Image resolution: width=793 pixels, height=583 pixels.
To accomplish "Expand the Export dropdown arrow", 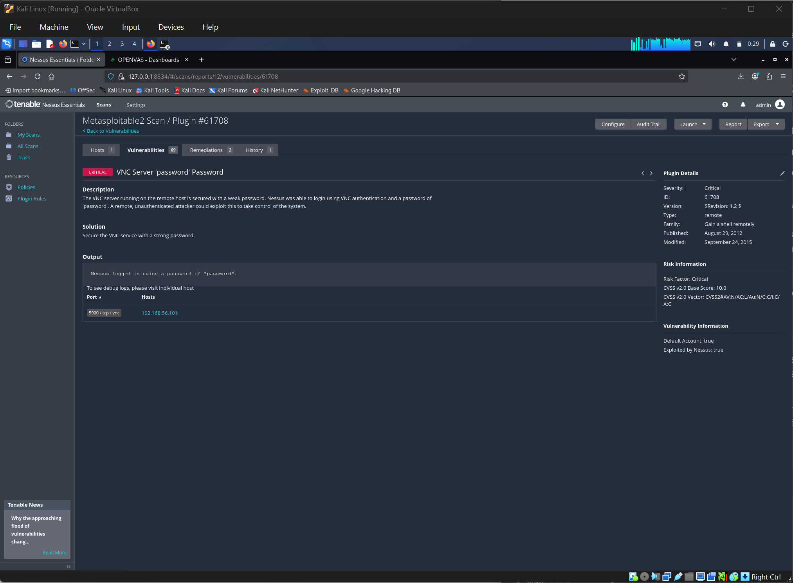I will [x=777, y=124].
